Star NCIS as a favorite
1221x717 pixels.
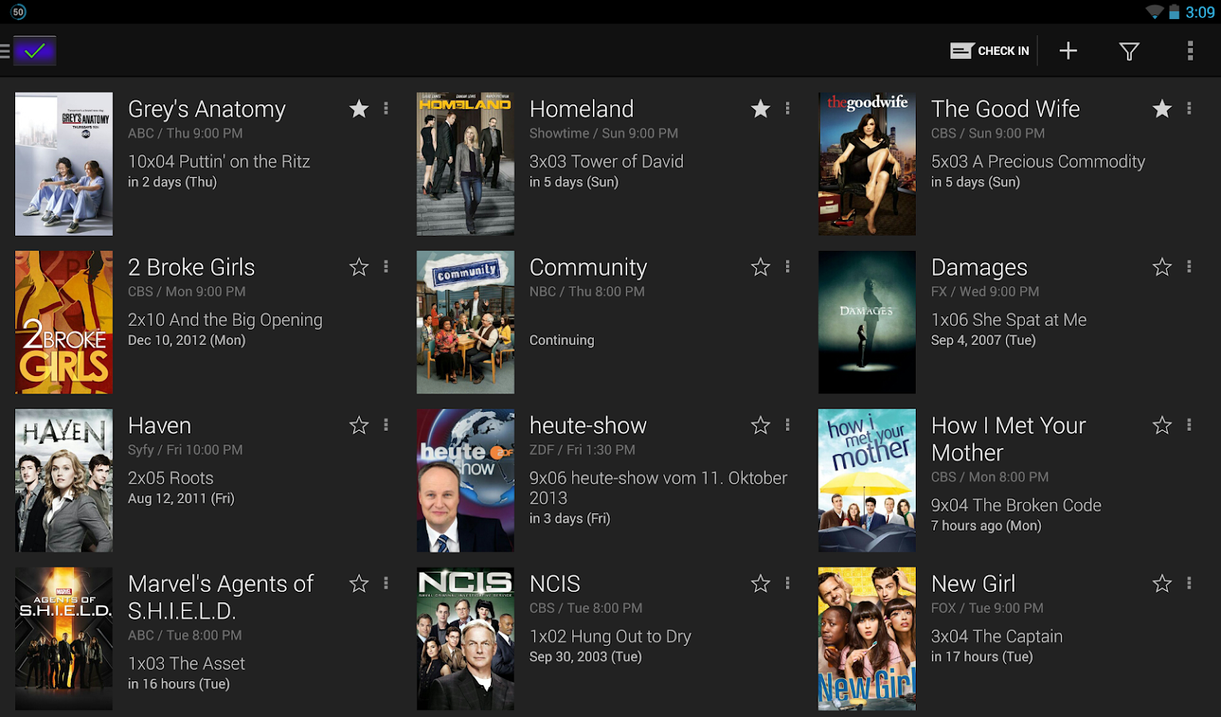[x=761, y=584]
